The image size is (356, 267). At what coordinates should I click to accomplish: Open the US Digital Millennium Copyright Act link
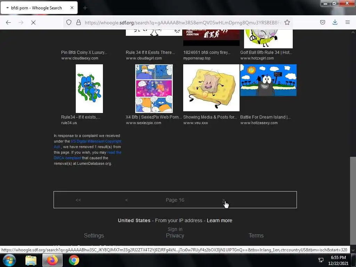[x=87, y=144]
